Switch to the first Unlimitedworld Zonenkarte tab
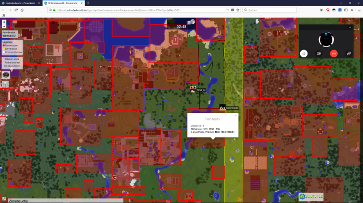Screen dimensions: 363x203 [20, 3]
